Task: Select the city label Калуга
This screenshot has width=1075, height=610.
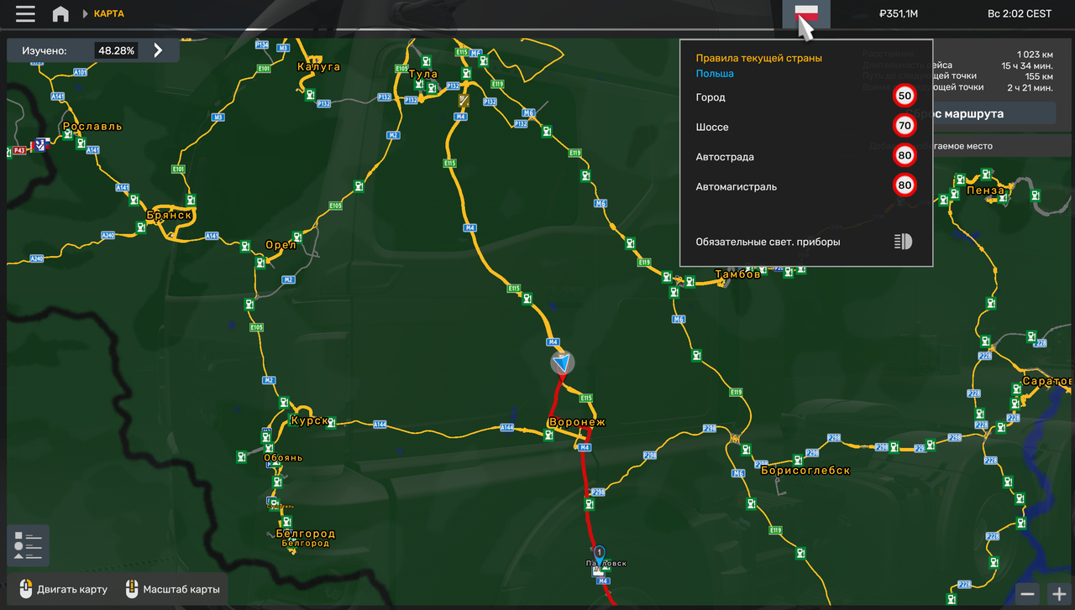Action: point(318,66)
